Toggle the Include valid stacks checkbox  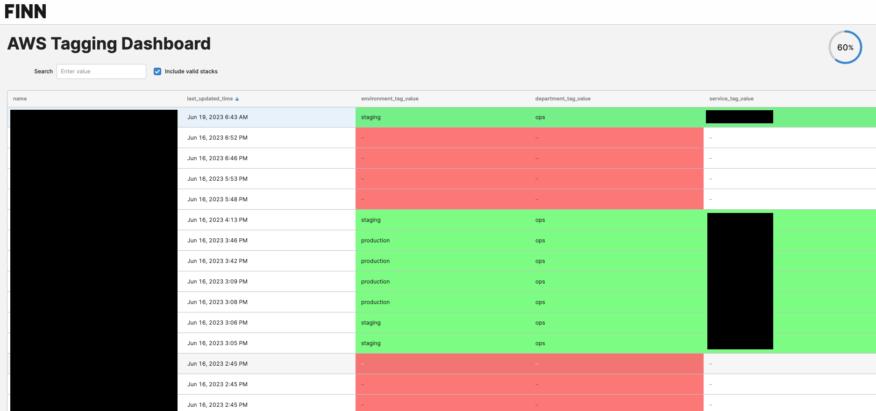[x=157, y=71]
